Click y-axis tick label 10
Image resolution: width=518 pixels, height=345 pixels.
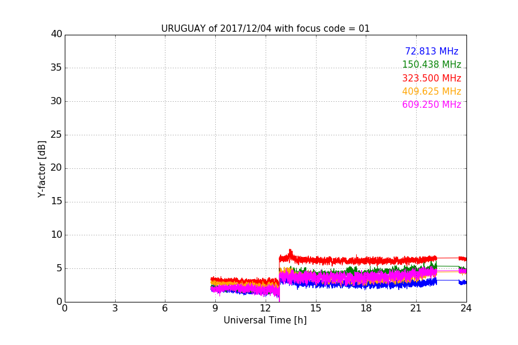click(x=56, y=235)
